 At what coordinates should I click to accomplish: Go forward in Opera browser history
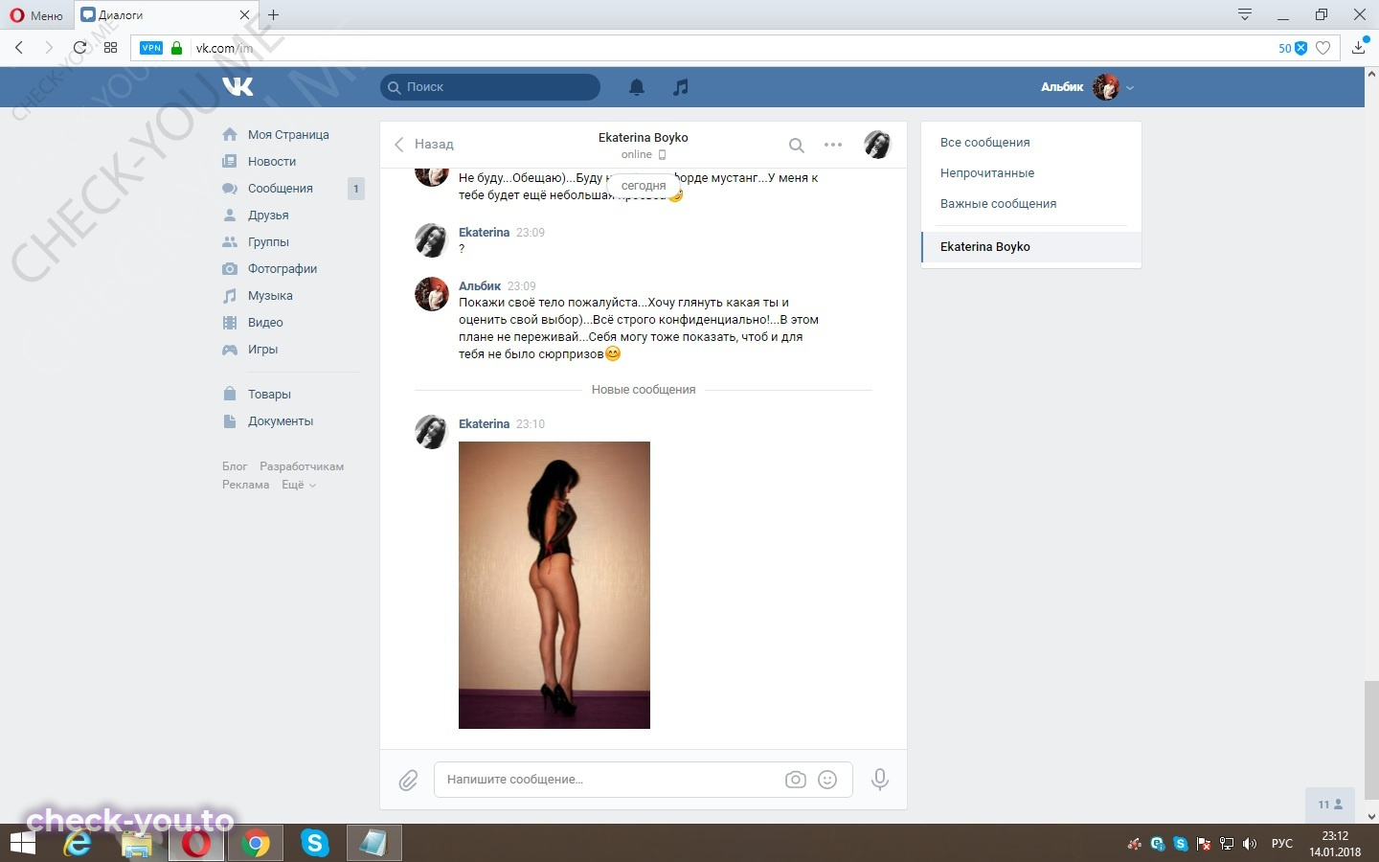click(49, 47)
